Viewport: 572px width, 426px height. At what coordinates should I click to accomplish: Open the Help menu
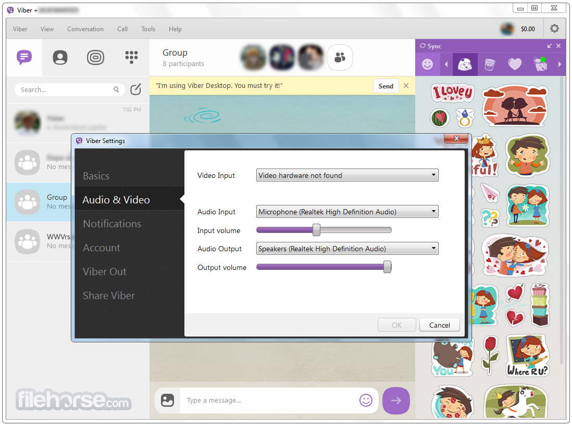point(175,29)
